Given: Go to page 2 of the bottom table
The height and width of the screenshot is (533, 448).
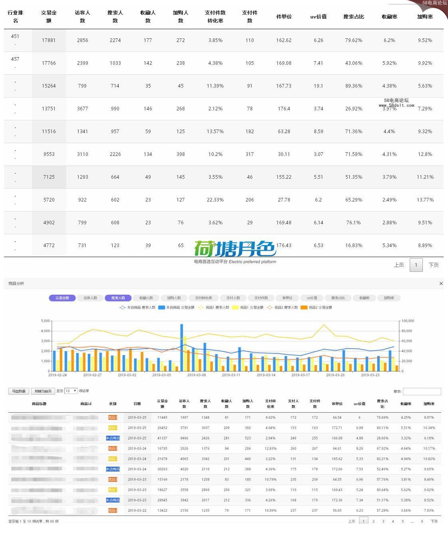Looking at the screenshot, I should [373, 521].
